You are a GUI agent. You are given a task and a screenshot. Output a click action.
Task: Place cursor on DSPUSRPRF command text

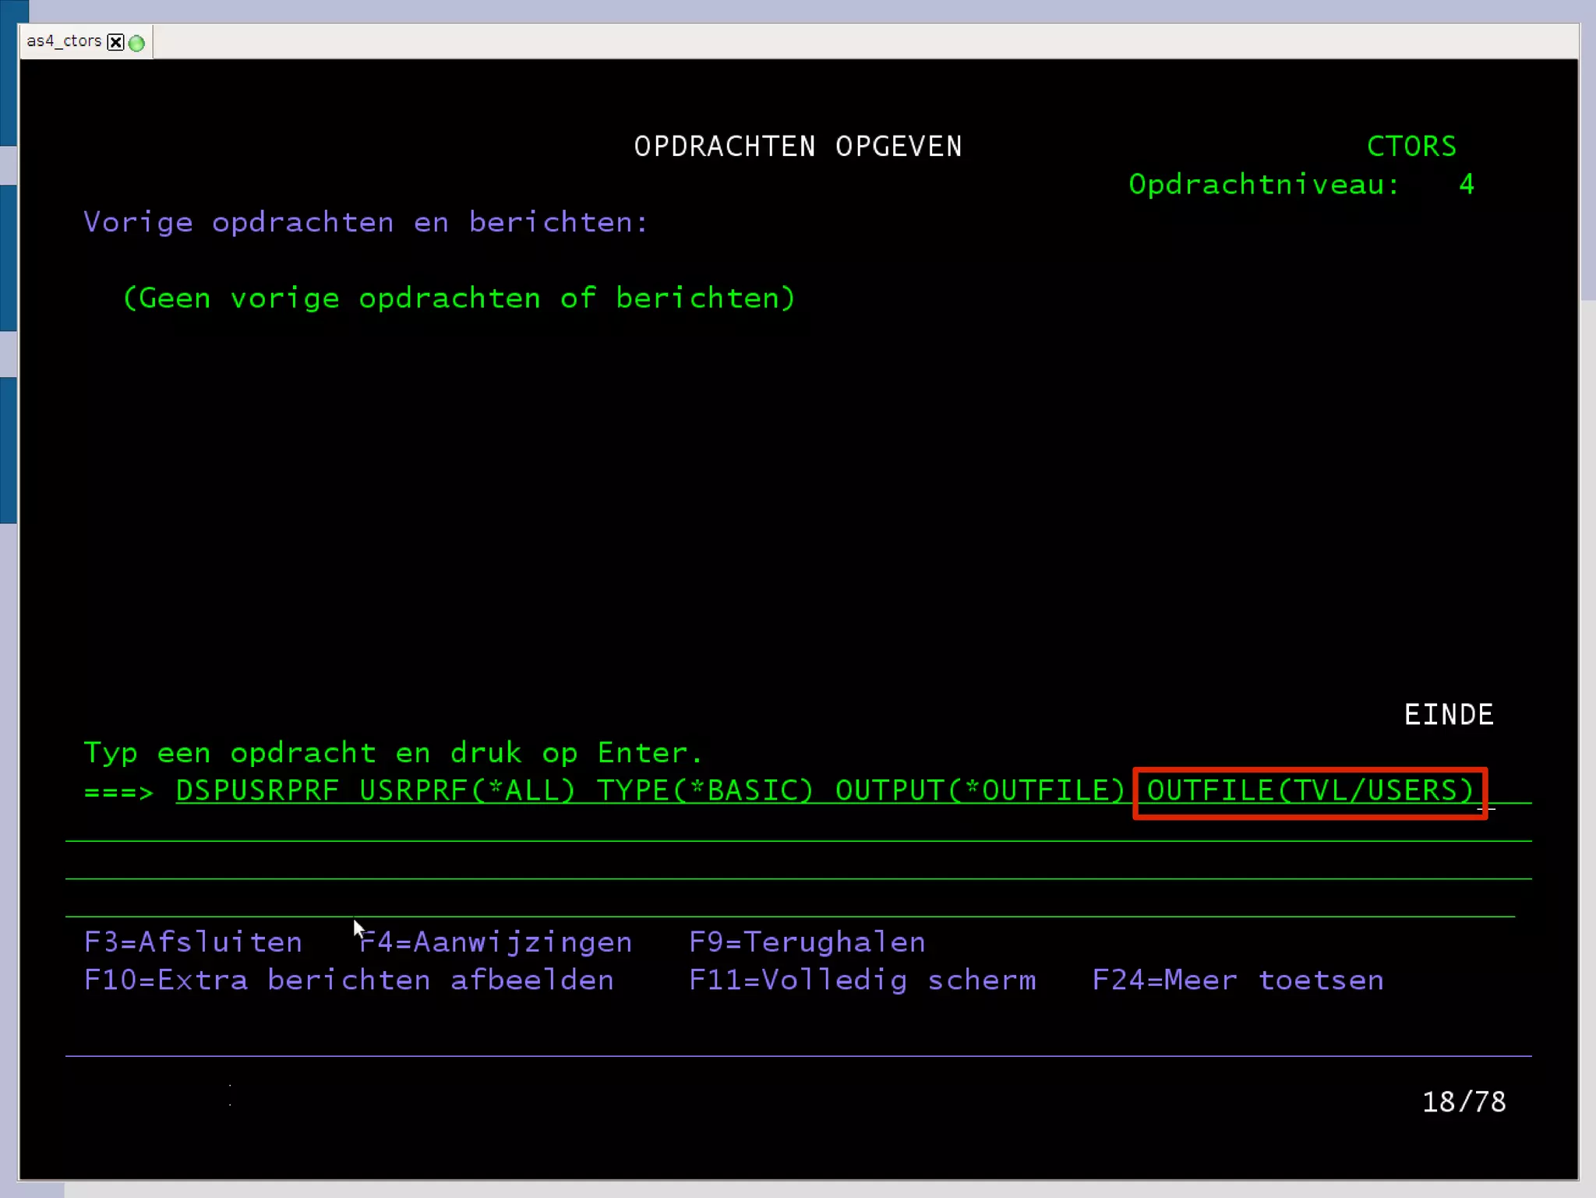(x=257, y=791)
